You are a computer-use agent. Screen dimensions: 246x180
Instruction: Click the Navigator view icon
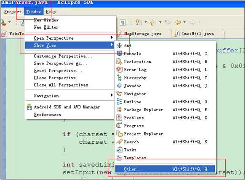pyautogui.click(x=119, y=94)
